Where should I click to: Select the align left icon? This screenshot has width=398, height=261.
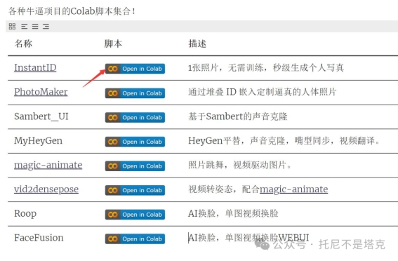click(24, 26)
